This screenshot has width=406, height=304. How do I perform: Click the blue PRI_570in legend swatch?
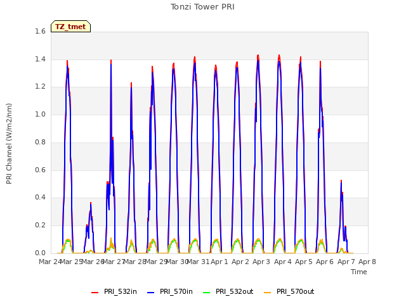[x=150, y=293]
